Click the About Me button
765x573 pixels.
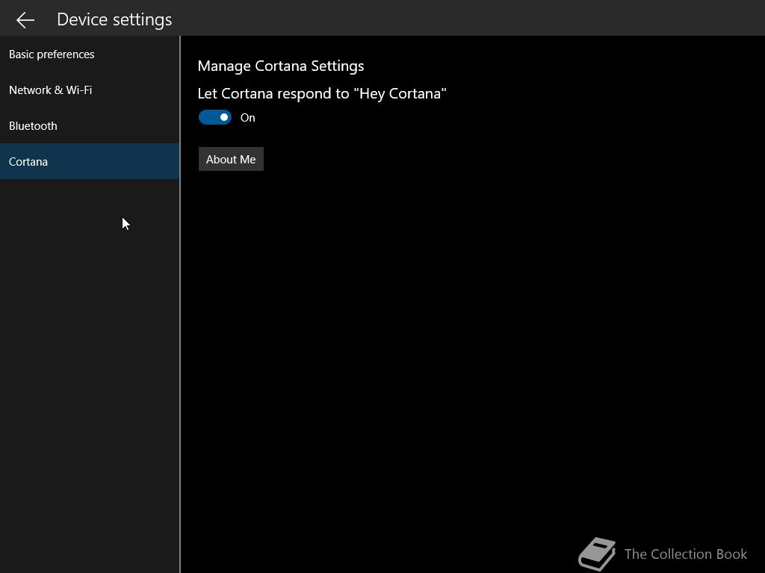tap(231, 160)
